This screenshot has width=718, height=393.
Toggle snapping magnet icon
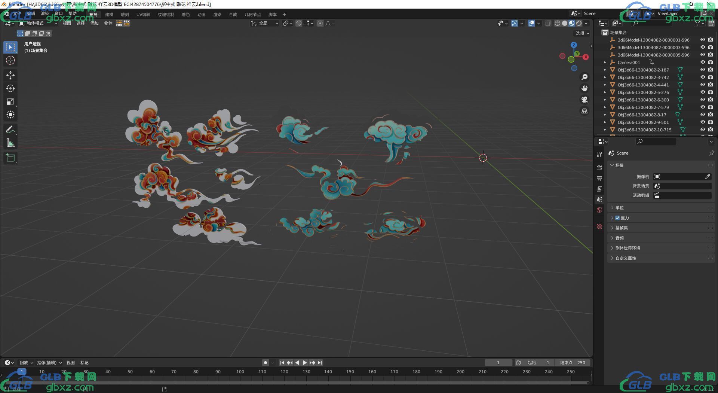tap(299, 23)
